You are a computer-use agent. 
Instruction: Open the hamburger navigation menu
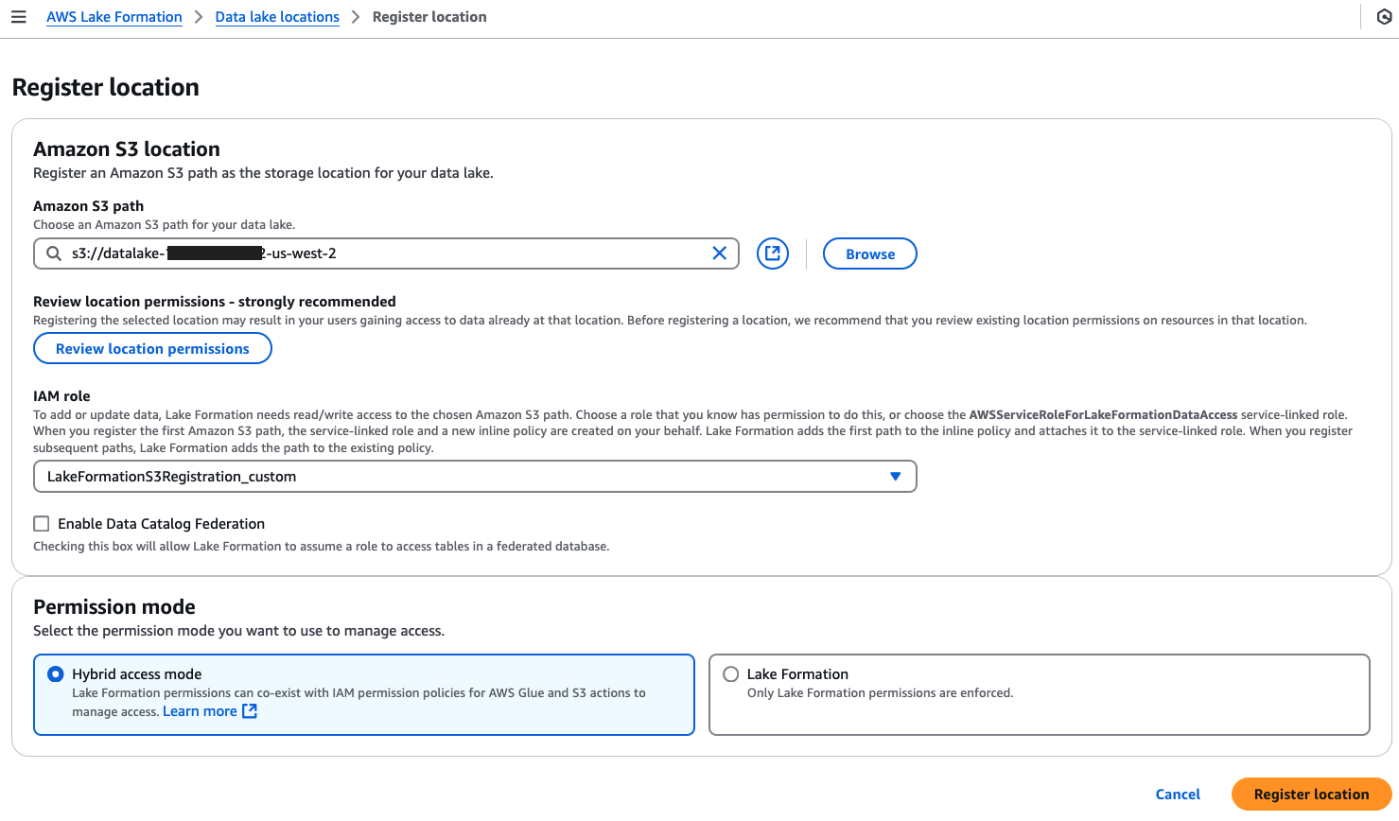tap(18, 17)
